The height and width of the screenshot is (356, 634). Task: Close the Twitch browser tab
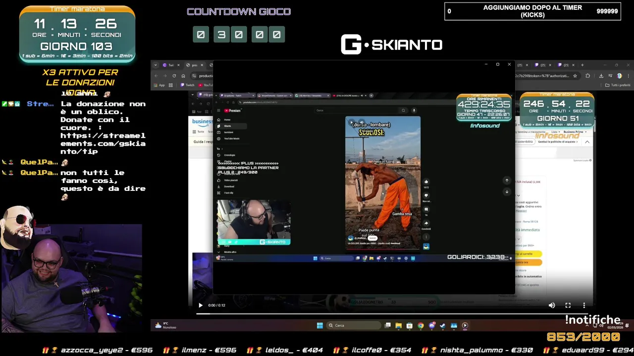(x=179, y=65)
